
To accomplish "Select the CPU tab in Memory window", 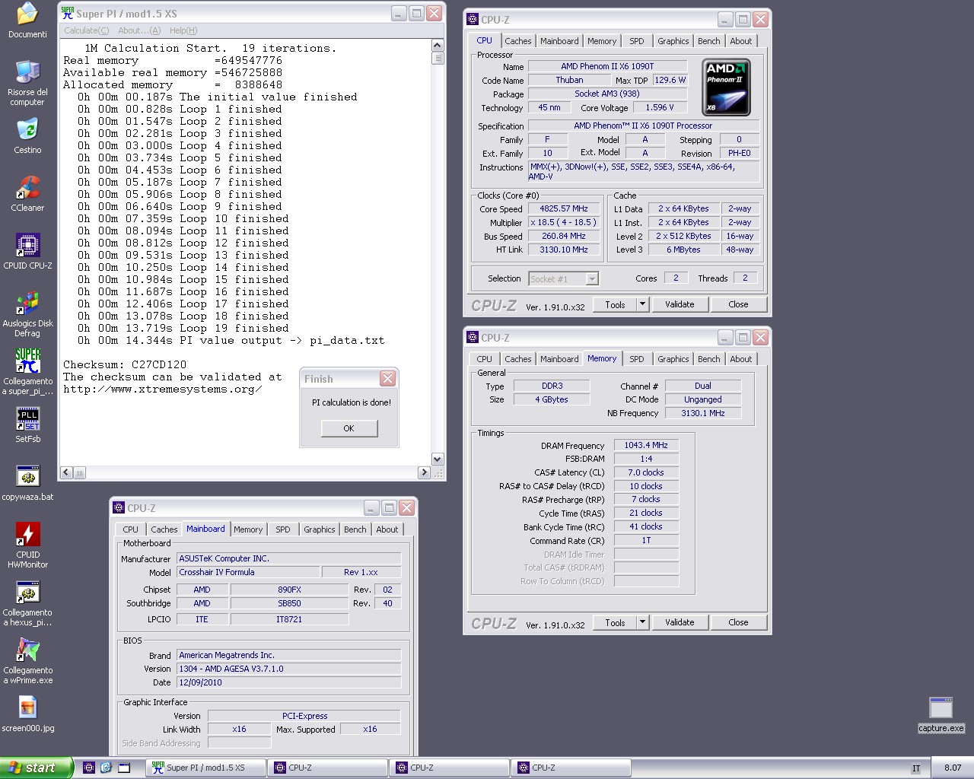I will tap(485, 359).
